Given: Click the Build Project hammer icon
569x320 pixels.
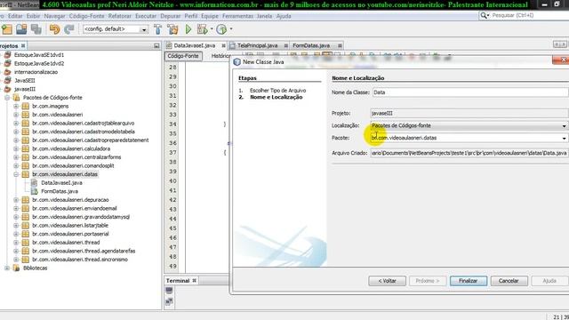Looking at the screenshot, I should [158, 29].
